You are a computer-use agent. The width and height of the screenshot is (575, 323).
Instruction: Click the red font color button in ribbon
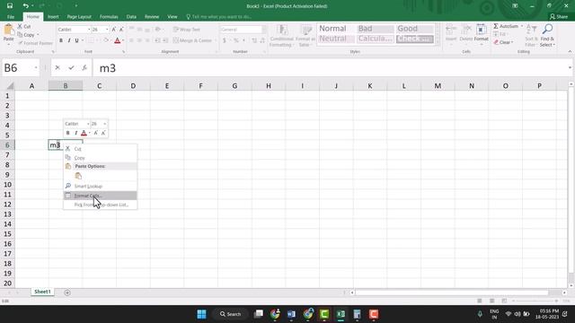pyautogui.click(x=118, y=40)
